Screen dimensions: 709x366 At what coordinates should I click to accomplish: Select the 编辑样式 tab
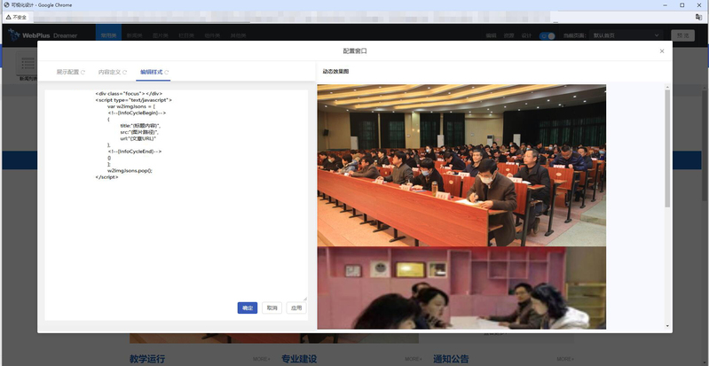pyautogui.click(x=151, y=72)
